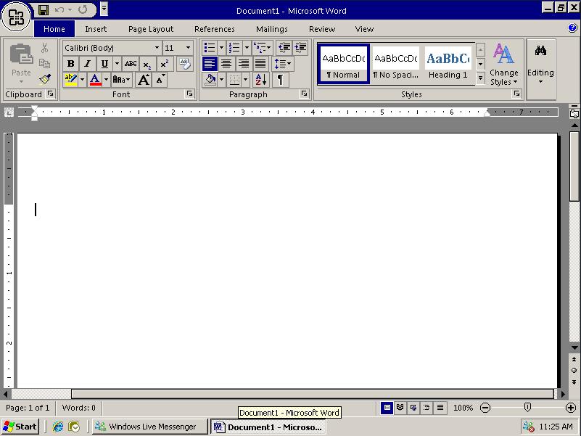The height and width of the screenshot is (436, 581).
Task: Expand the bullets list dropdown
Action: pyautogui.click(x=221, y=46)
